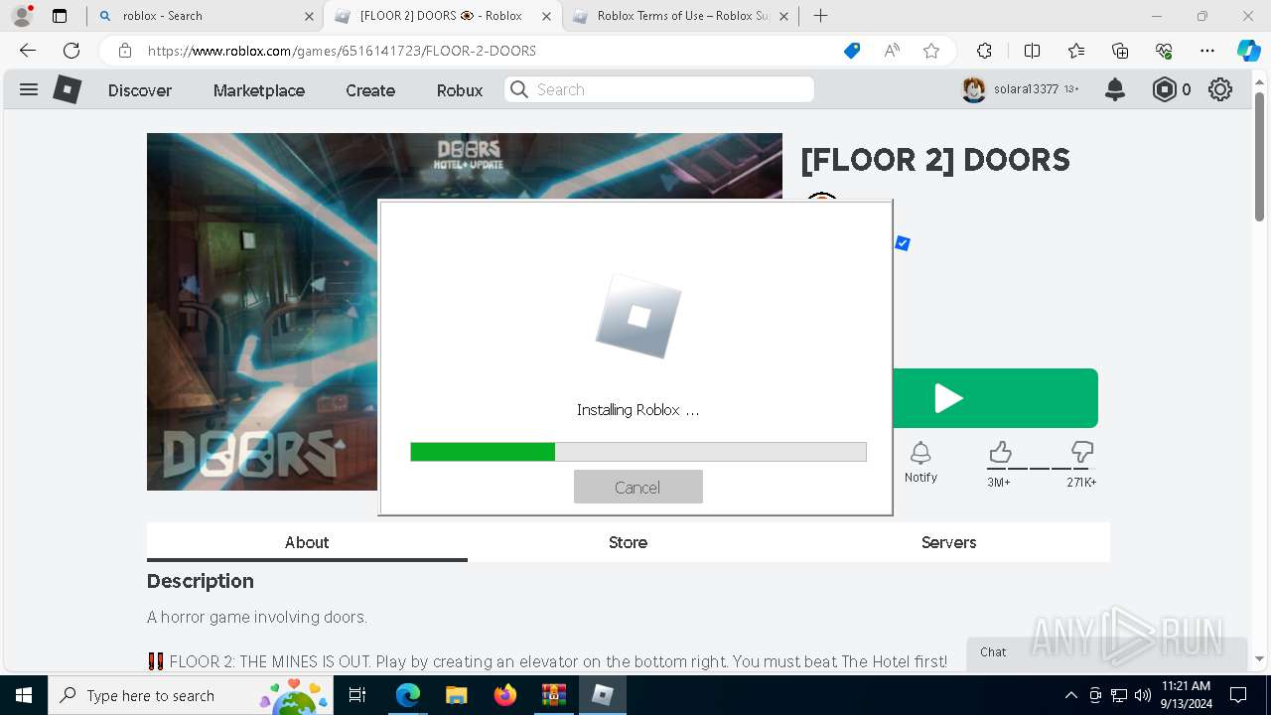Open the Create page
The image size is (1271, 715).
pos(370,90)
